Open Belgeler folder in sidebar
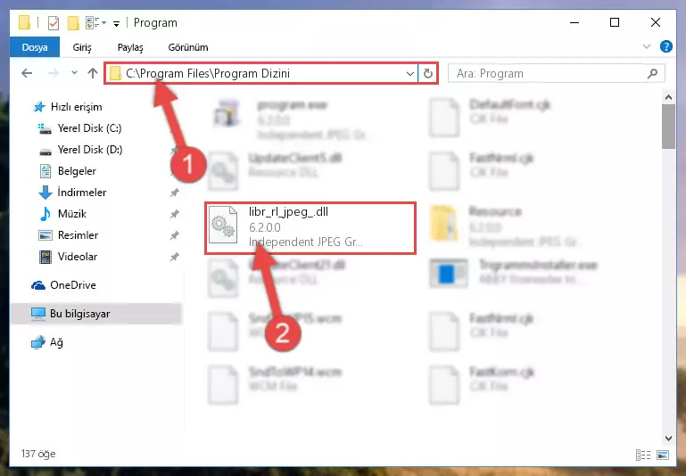Screen dimensions: 686x476 point(77,171)
